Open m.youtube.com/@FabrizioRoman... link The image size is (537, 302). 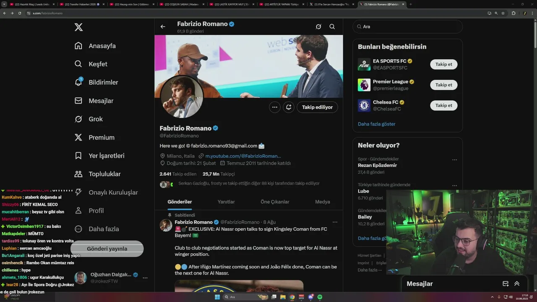coord(243,156)
